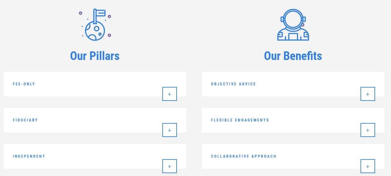Click the FEE-ONLY label text

24,84
